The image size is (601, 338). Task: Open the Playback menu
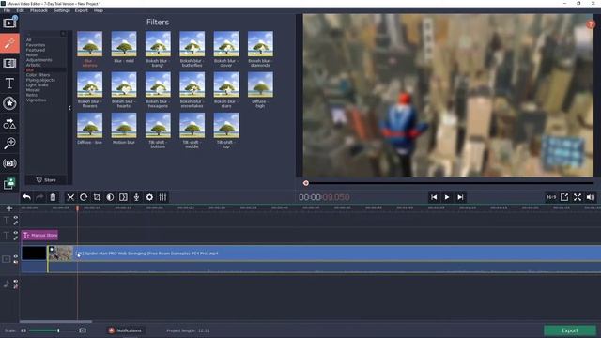(39, 10)
